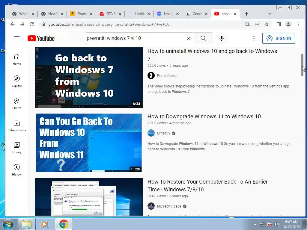Image resolution: width=307 pixels, height=230 pixels.
Task: Open "How to uninstall Windows 10" video title
Action: pyautogui.click(x=212, y=55)
